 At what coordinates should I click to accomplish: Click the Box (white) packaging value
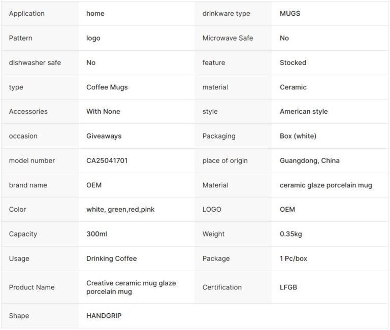(x=298, y=136)
